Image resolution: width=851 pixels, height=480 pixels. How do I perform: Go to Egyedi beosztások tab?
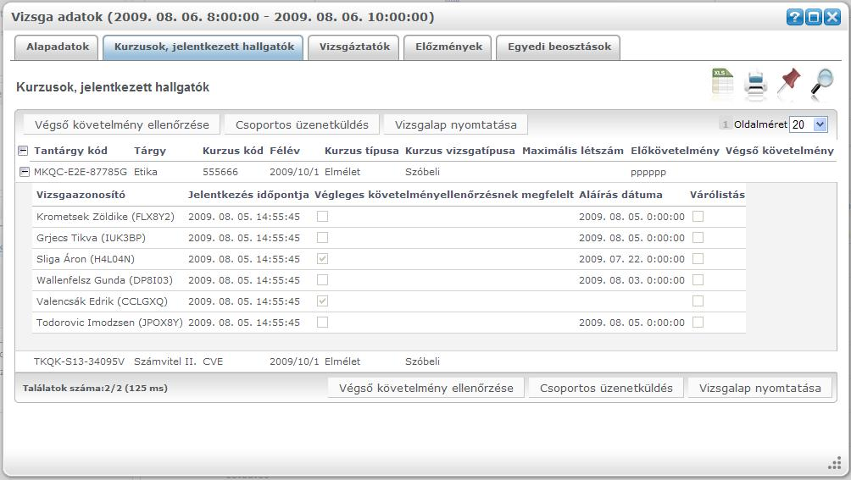pyautogui.click(x=559, y=47)
